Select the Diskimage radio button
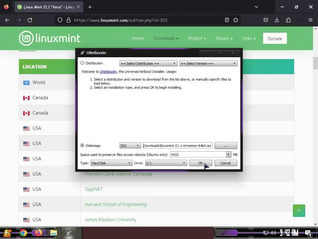This screenshot has height=239, width=318. (82, 145)
